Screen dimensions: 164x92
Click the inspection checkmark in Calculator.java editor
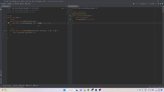point(161,8)
